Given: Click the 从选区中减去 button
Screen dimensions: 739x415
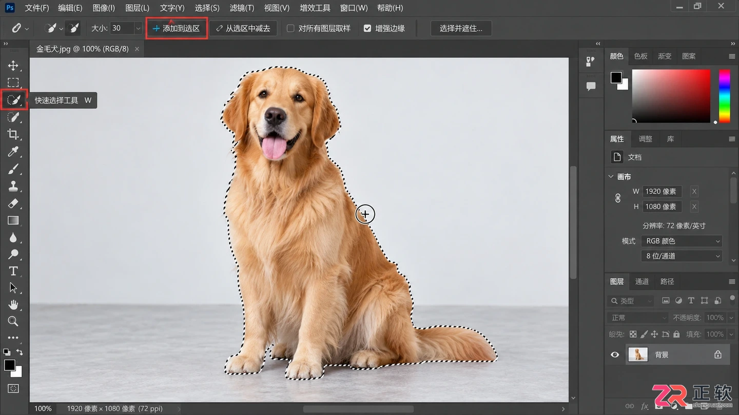Looking at the screenshot, I should pyautogui.click(x=243, y=28).
